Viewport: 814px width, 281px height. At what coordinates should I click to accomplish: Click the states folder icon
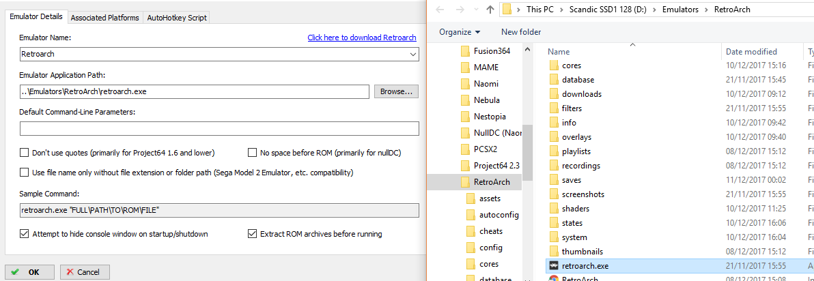pyautogui.click(x=553, y=223)
